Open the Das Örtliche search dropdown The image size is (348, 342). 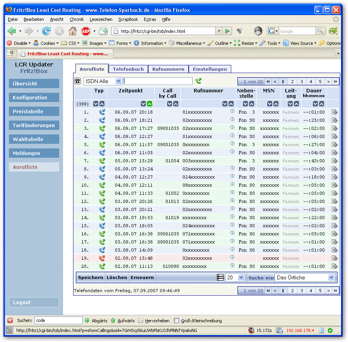pos(305,277)
